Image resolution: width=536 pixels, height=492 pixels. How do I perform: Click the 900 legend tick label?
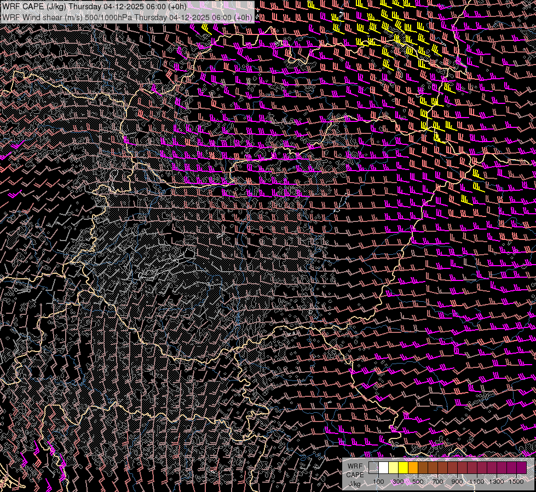pyautogui.click(x=457, y=482)
